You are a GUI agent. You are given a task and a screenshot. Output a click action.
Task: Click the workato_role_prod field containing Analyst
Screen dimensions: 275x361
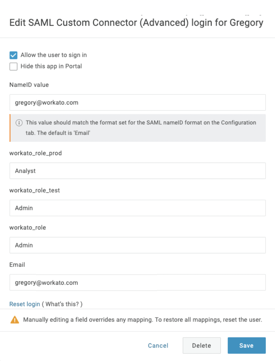[x=137, y=171]
